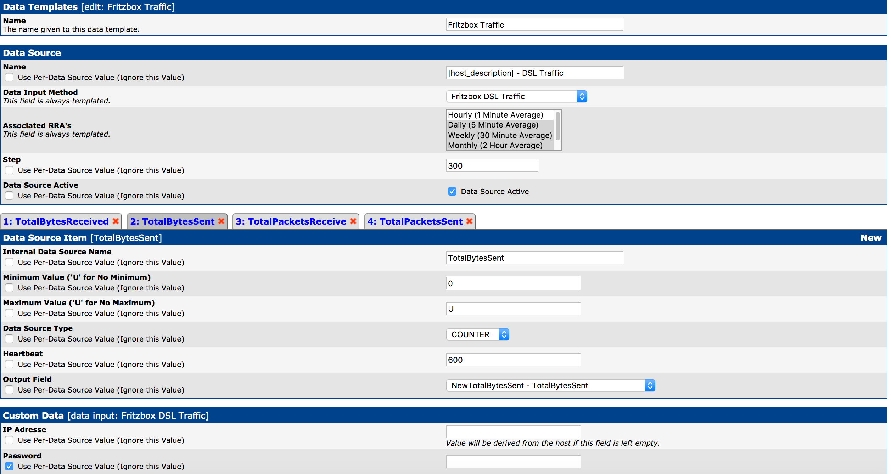
Task: Toggle per-data source value for Output Field
Action: 9,390
